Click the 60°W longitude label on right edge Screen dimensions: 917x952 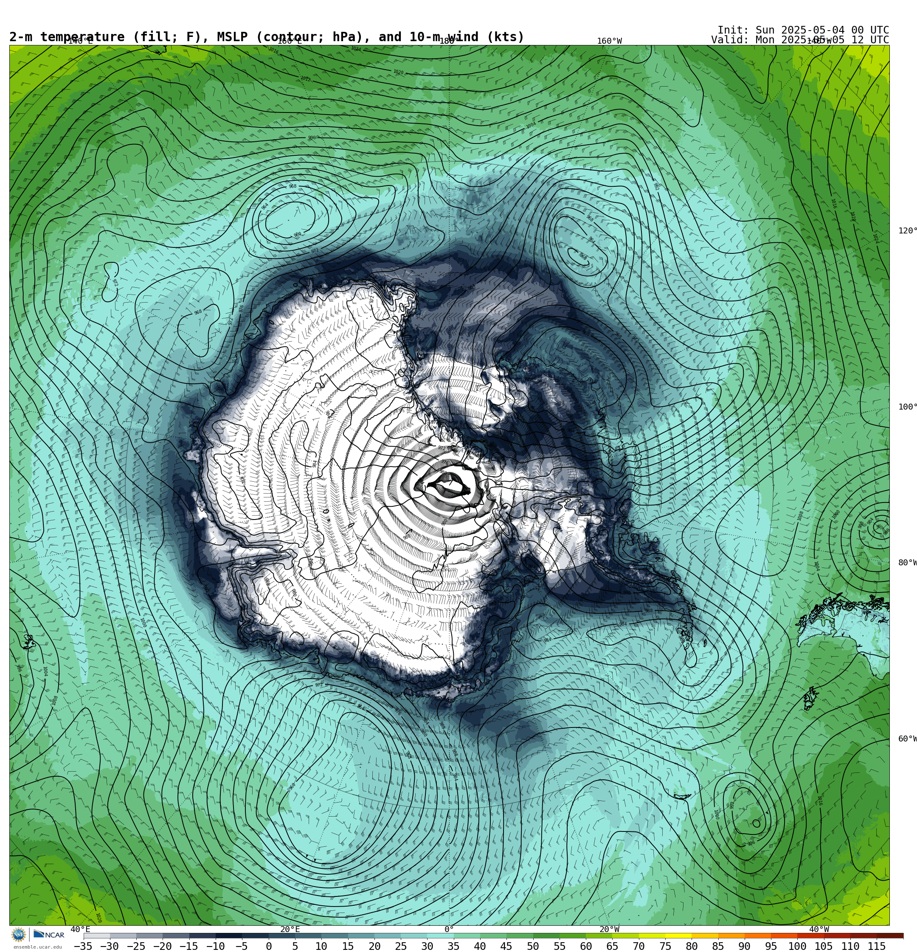(907, 739)
